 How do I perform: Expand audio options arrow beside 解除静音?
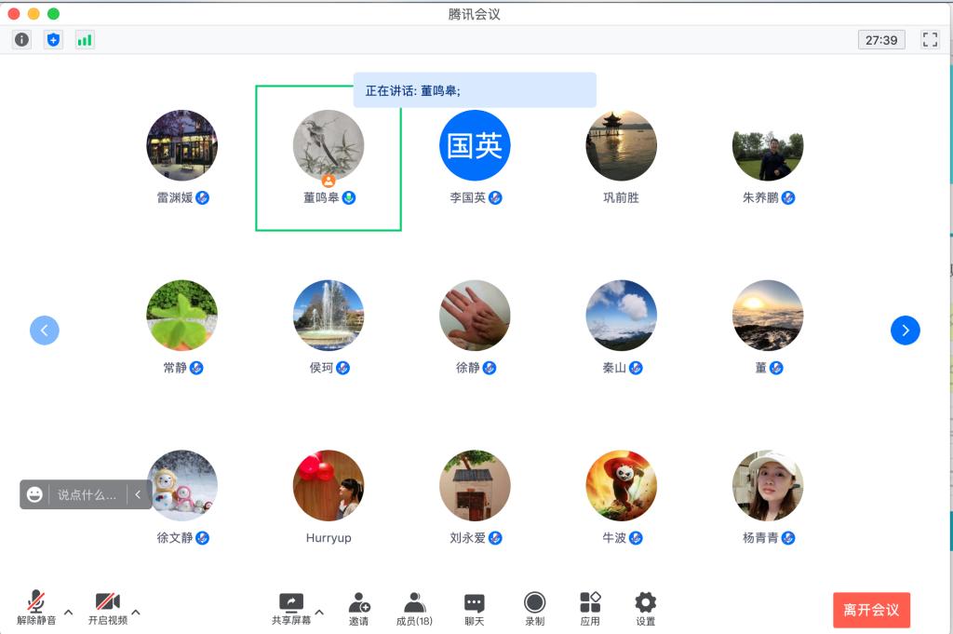(x=68, y=613)
